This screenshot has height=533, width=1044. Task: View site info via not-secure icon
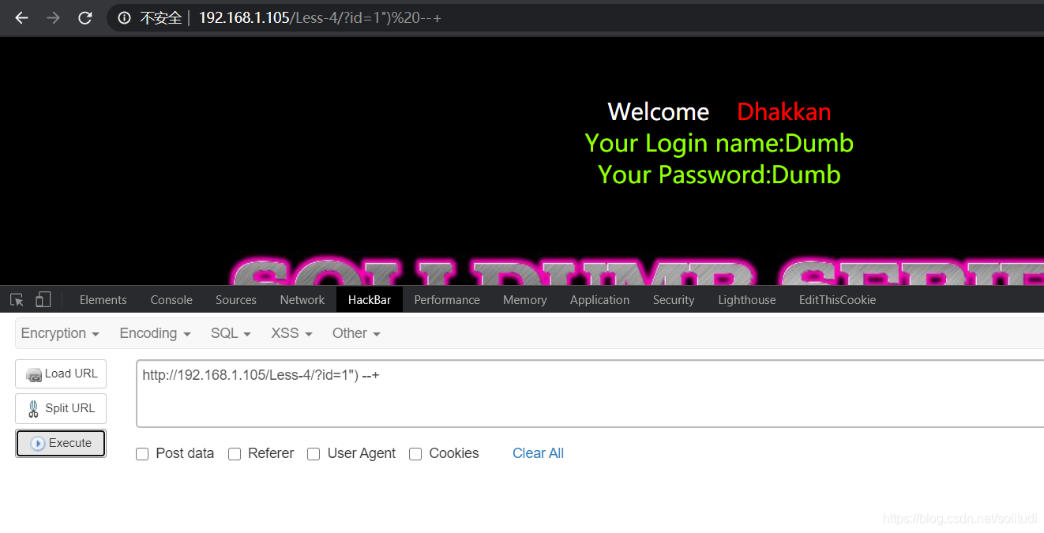click(x=125, y=17)
